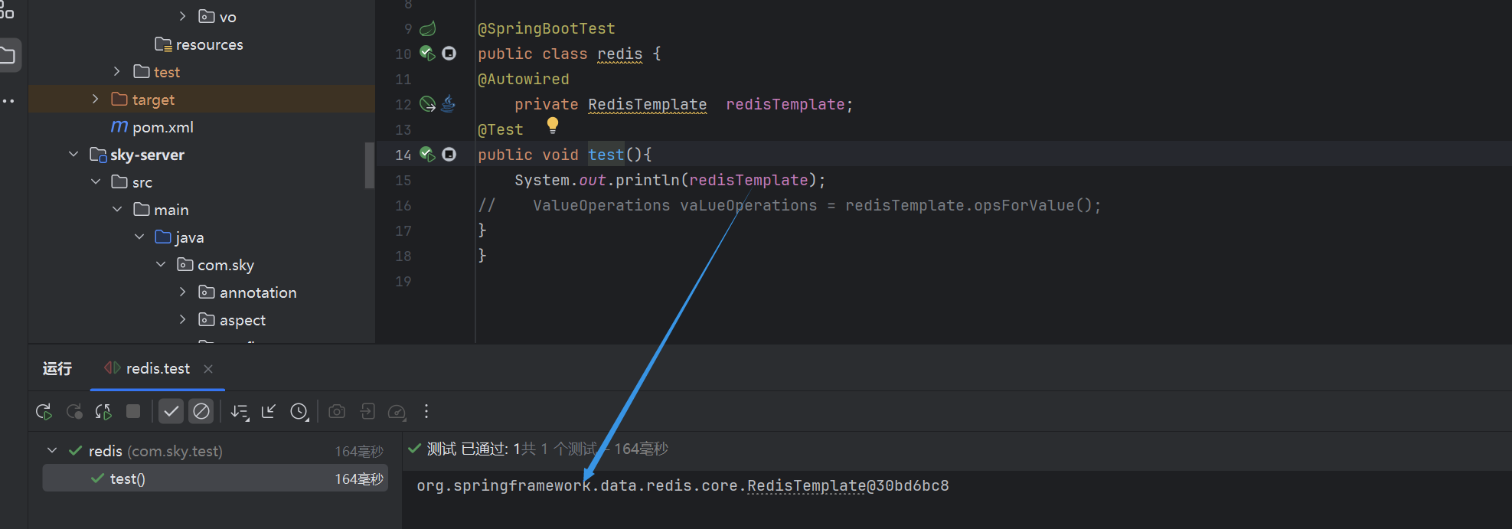Select the redis.test run tab
The width and height of the screenshot is (1512, 529).
(157, 369)
